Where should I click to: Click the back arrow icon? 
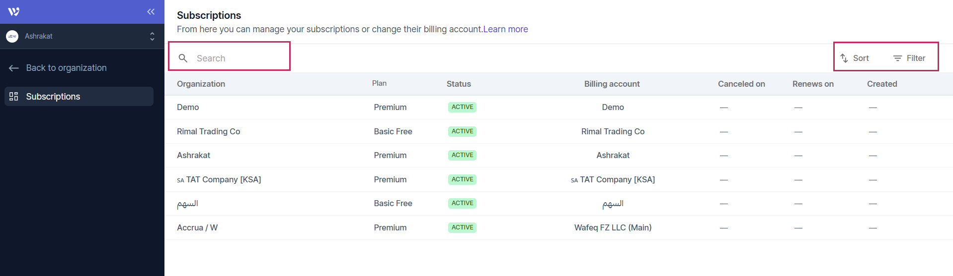tap(14, 68)
